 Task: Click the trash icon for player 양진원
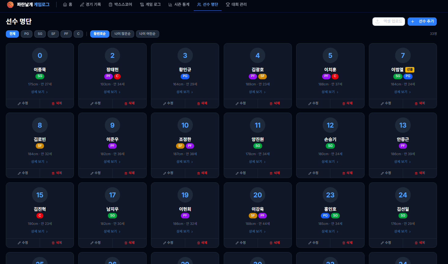[271, 173]
